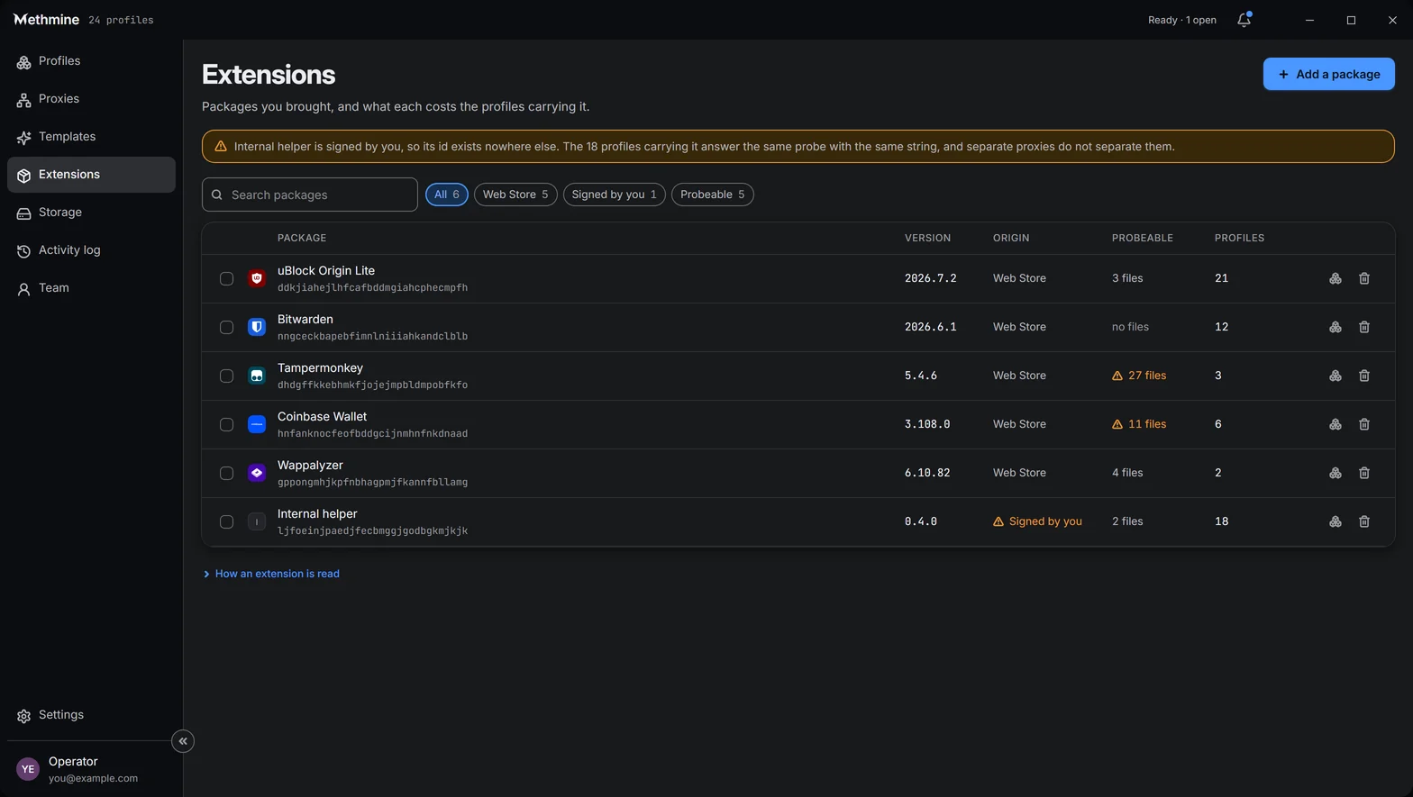Delete uBlock Origin Lite package
1413x797 pixels.
click(x=1364, y=278)
